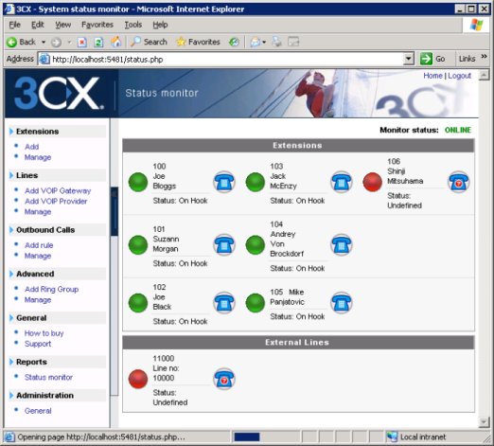This screenshot has height=446, width=494.
Task: Click Add VOIP Gateway link
Action: (58, 190)
